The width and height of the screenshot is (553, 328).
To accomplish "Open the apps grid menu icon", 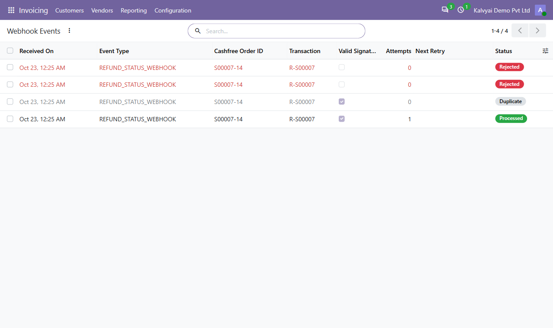I will click(11, 10).
